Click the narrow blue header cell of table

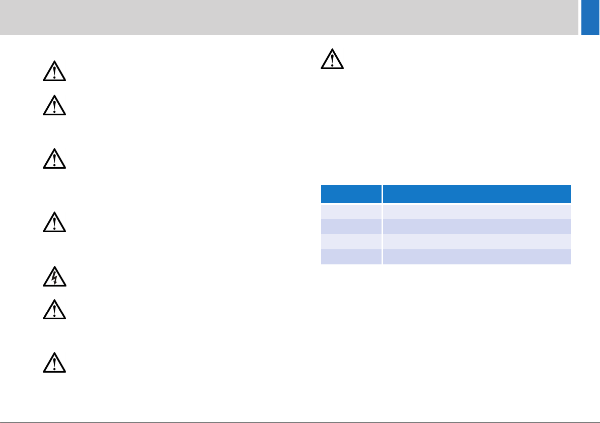tap(351, 194)
